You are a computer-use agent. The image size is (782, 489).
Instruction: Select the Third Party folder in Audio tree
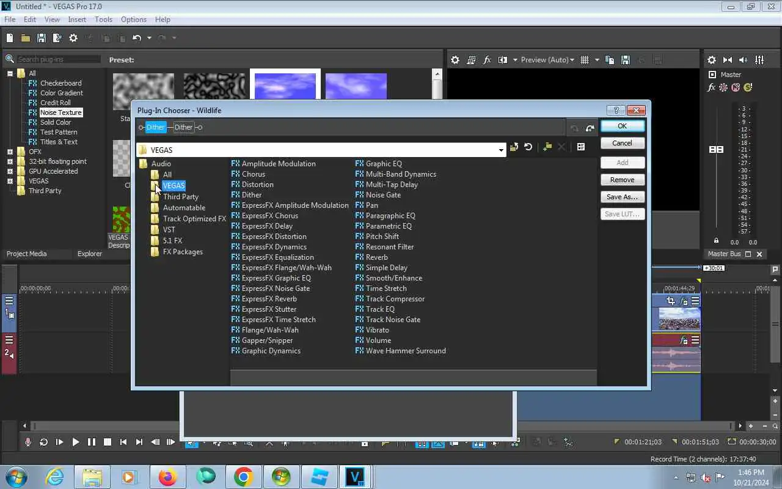click(180, 197)
